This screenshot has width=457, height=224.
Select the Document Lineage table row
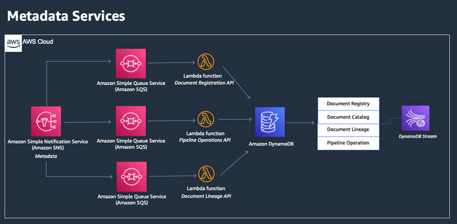tap(348, 130)
